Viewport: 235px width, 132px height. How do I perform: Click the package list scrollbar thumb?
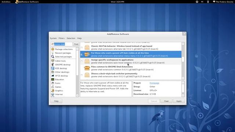pos(183,59)
